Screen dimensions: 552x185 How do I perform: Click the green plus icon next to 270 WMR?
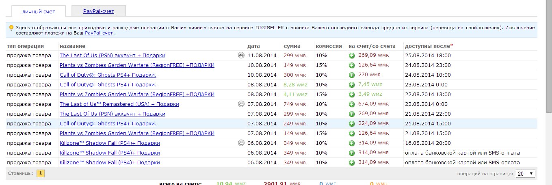click(x=352, y=75)
